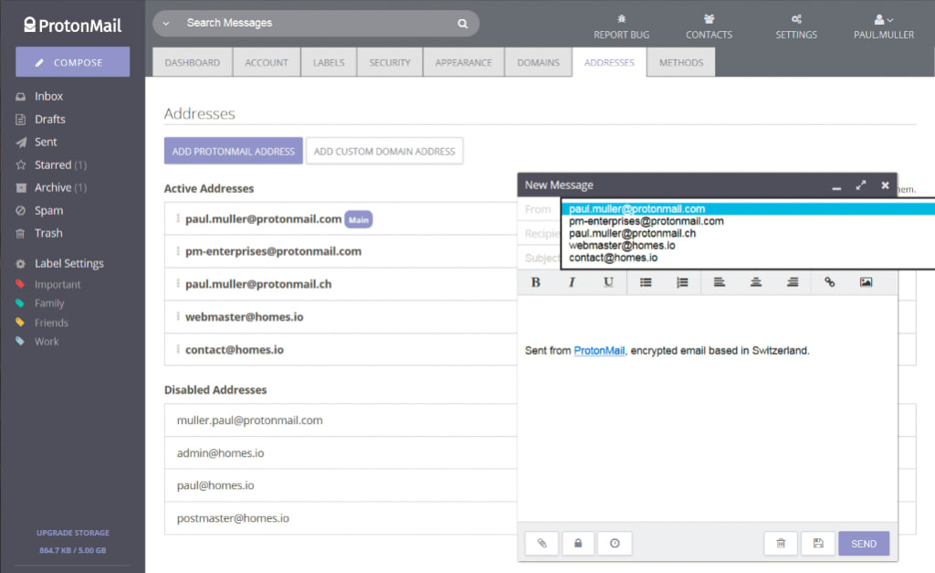Viewport: 935px width, 573px height.
Task: Open the Spam folder
Action: (x=48, y=210)
